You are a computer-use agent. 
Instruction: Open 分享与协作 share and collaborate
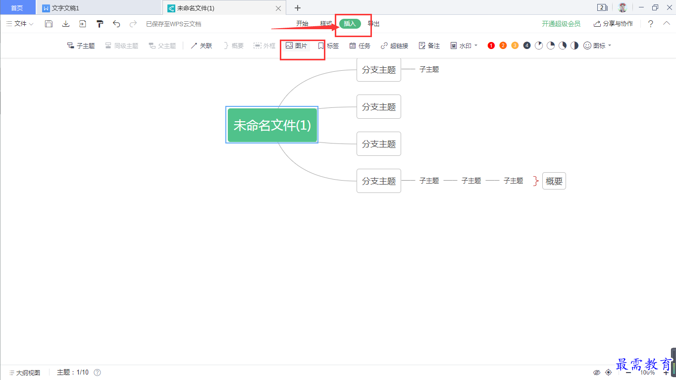pyautogui.click(x=613, y=24)
